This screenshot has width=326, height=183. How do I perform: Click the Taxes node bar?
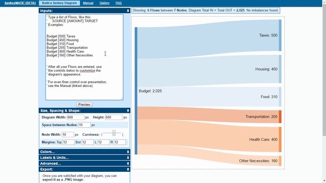pyautogui.click(x=280, y=35)
